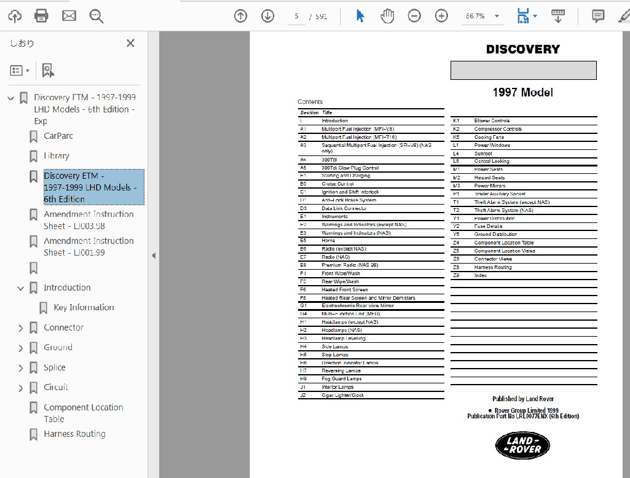Click 'Blower Controls' contents entry
Image resolution: width=630 pixels, height=478 pixels.
(x=492, y=120)
